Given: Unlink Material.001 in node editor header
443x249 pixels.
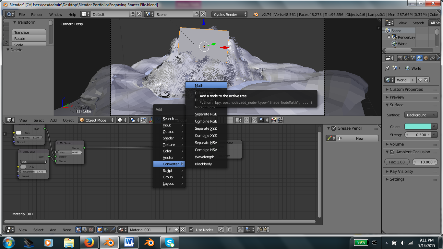Looking at the screenshot, I should pos(183,230).
